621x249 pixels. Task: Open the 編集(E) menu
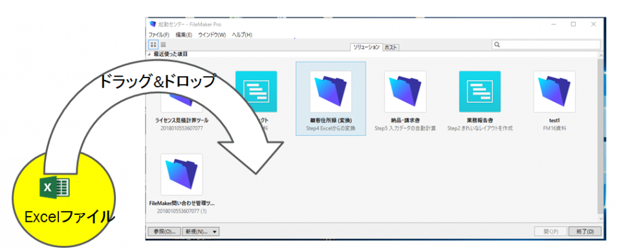184,35
